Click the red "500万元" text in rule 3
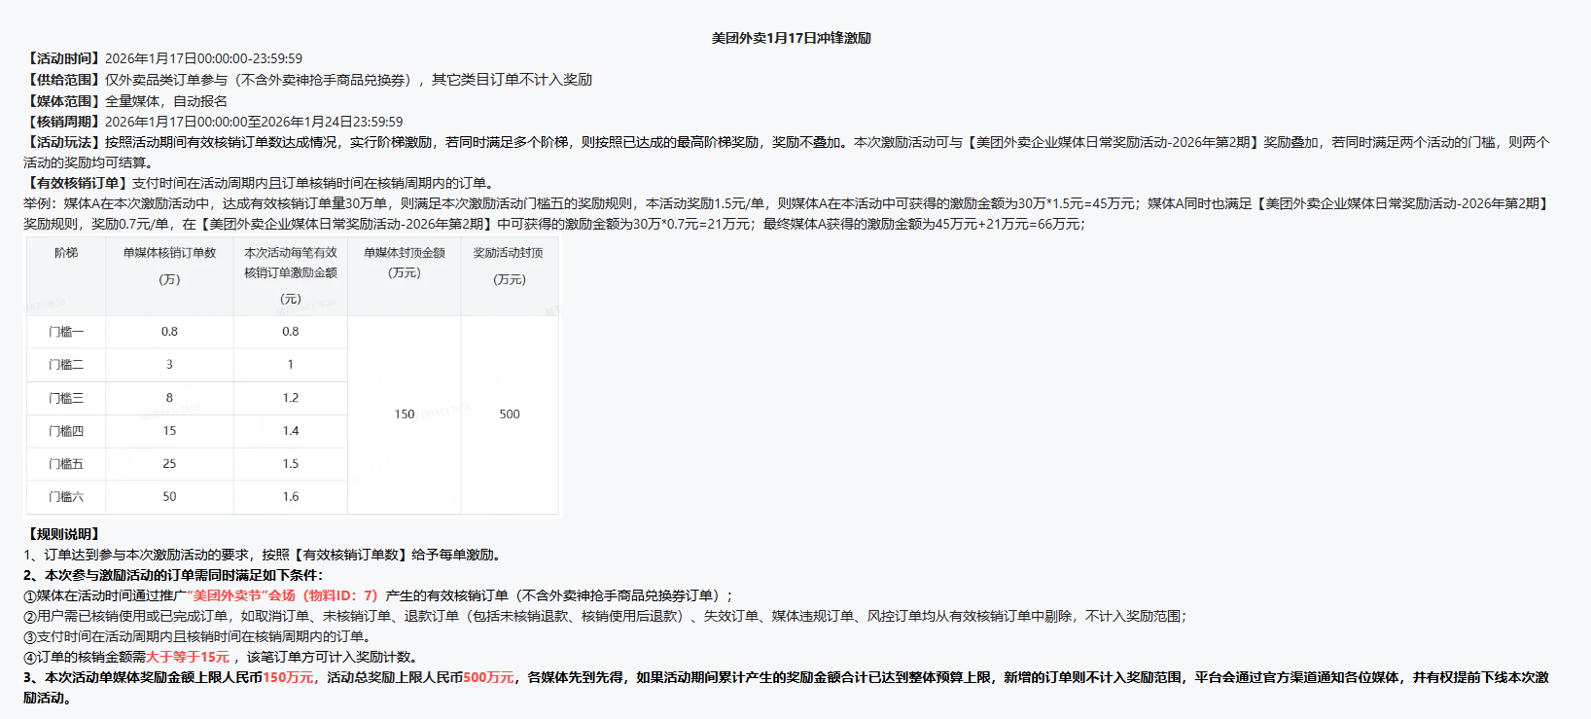 click(x=489, y=677)
